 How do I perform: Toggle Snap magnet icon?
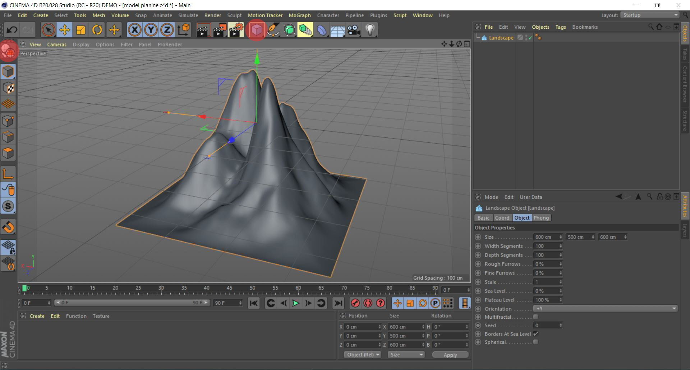[x=8, y=227]
